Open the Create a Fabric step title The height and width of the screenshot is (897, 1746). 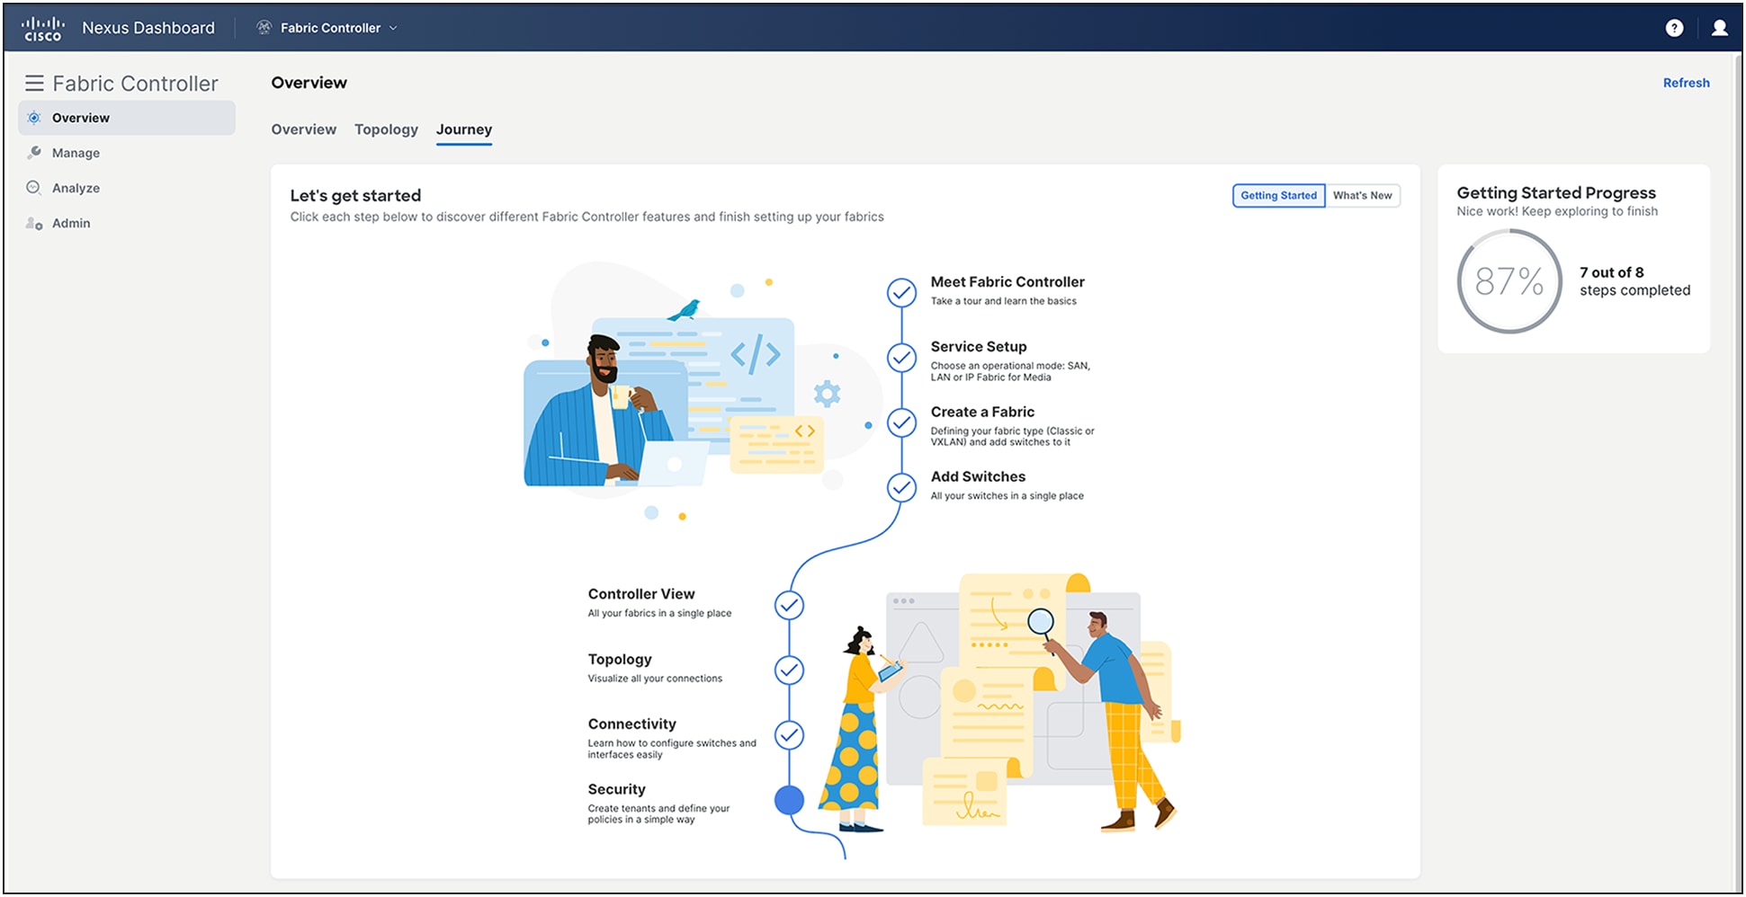click(982, 412)
